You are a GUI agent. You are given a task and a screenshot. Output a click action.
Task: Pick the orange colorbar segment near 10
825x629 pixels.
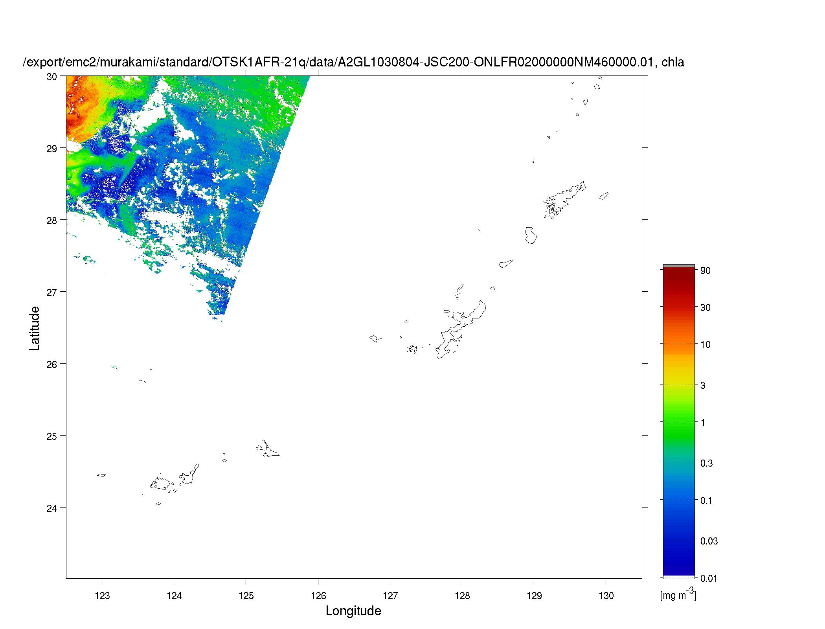(679, 344)
